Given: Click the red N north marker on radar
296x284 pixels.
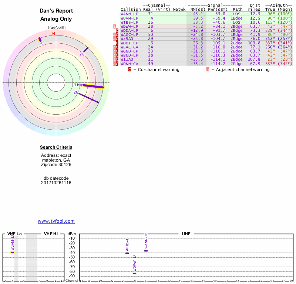Looking at the screenshot, I should tap(54, 34).
